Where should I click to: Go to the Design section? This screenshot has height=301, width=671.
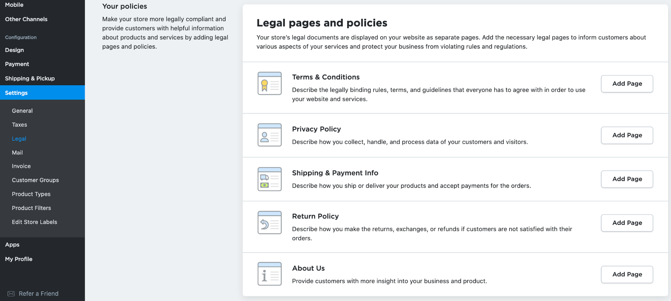coord(14,50)
